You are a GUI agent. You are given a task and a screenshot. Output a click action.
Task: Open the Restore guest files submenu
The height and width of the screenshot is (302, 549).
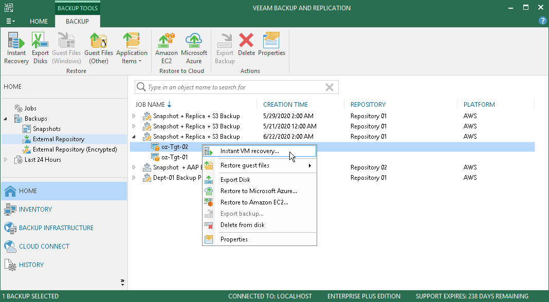(260, 165)
